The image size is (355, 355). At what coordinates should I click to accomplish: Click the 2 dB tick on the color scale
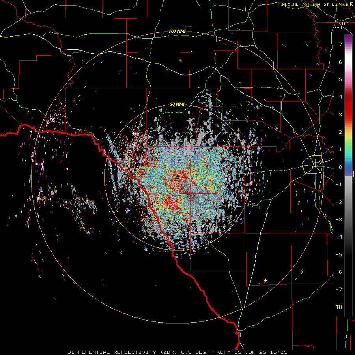[x=340, y=132]
